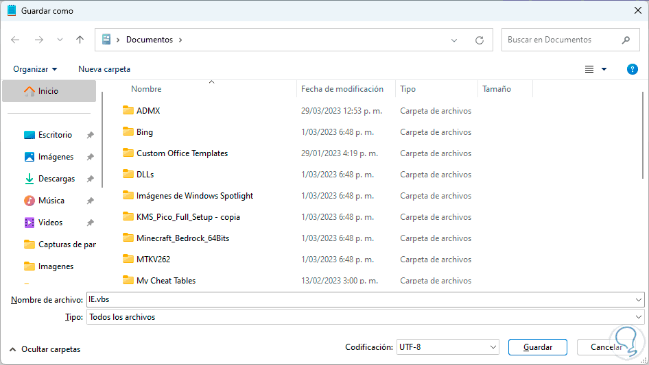Image resolution: width=649 pixels, height=365 pixels.
Task: Click the Guardar button
Action: [x=537, y=347]
